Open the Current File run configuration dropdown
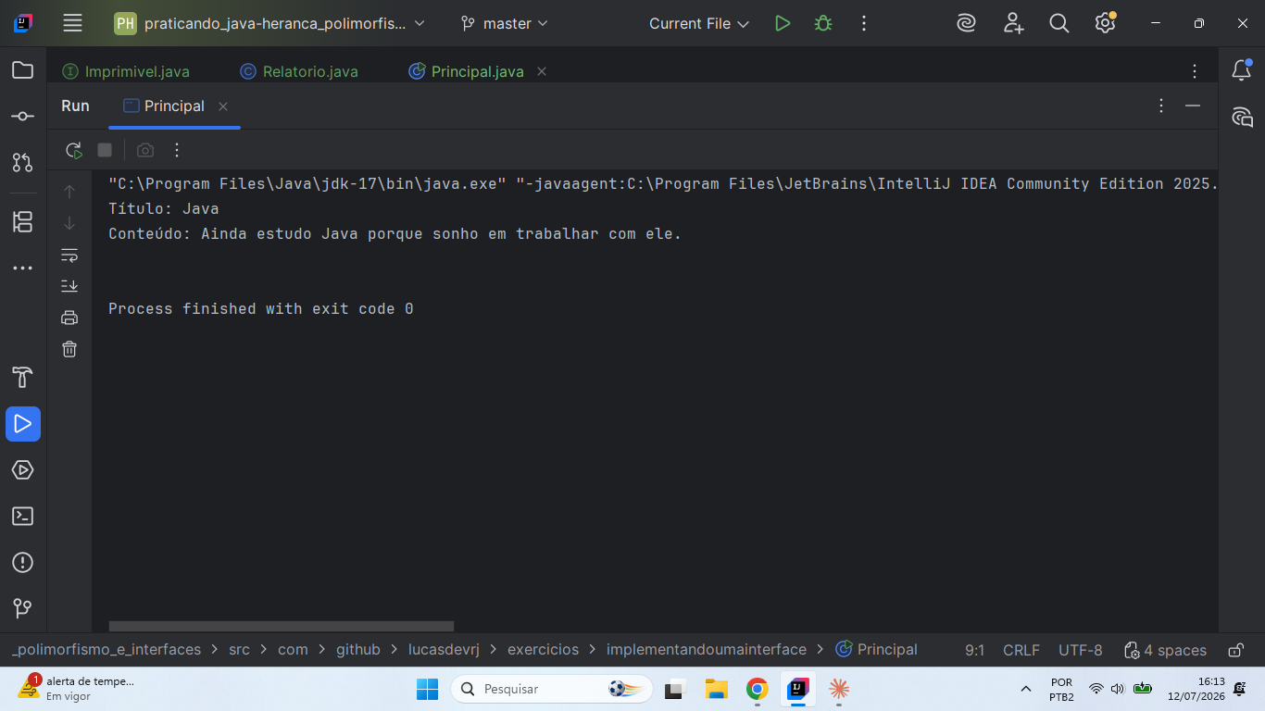1265x711 pixels. 699,23
